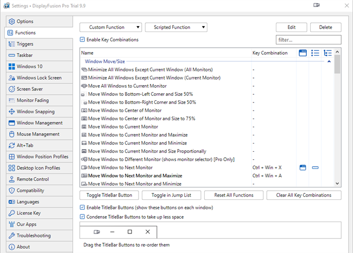Select Minimize All Windows Except Current Window (All Monitors)
Screen dimensions: 353x253
pyautogui.click(x=150, y=69)
